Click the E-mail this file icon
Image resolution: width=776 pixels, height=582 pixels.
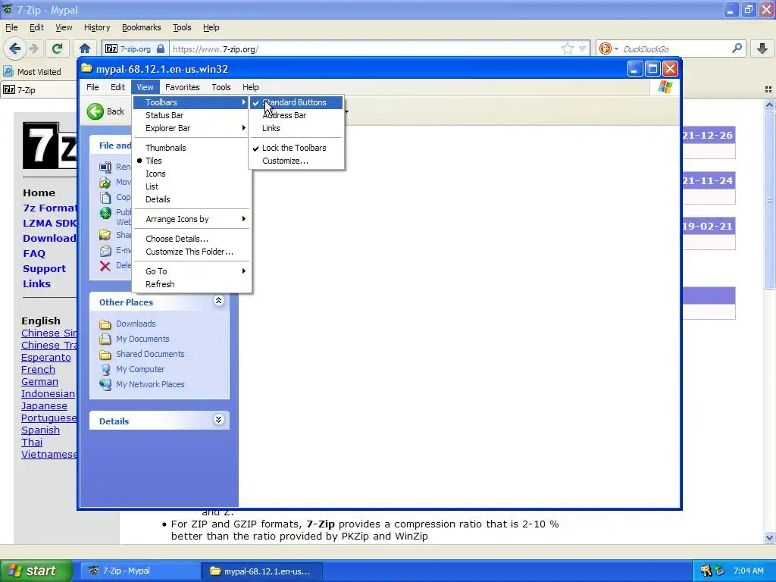[105, 250]
